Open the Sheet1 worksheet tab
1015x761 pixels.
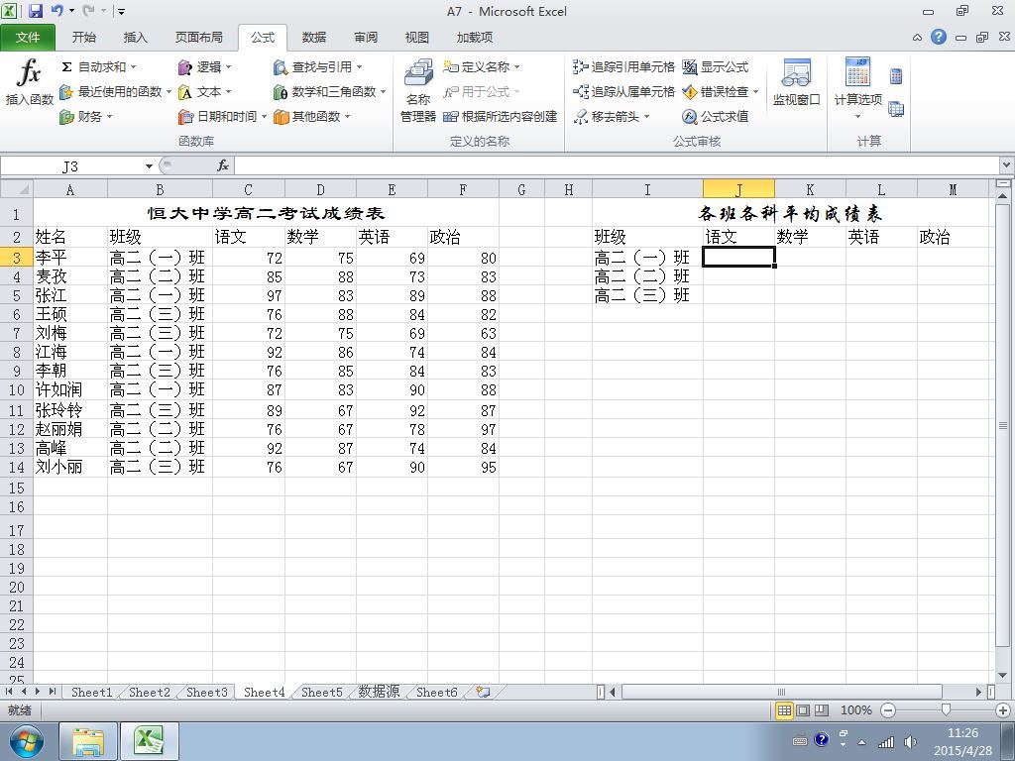pos(91,693)
